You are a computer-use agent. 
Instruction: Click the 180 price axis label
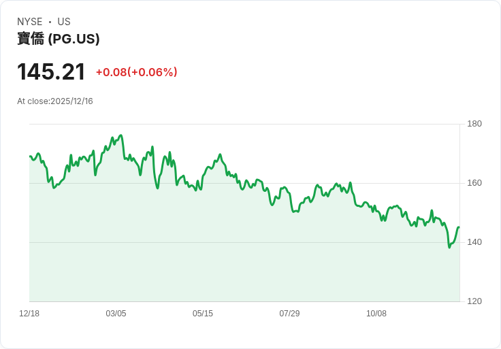point(474,124)
